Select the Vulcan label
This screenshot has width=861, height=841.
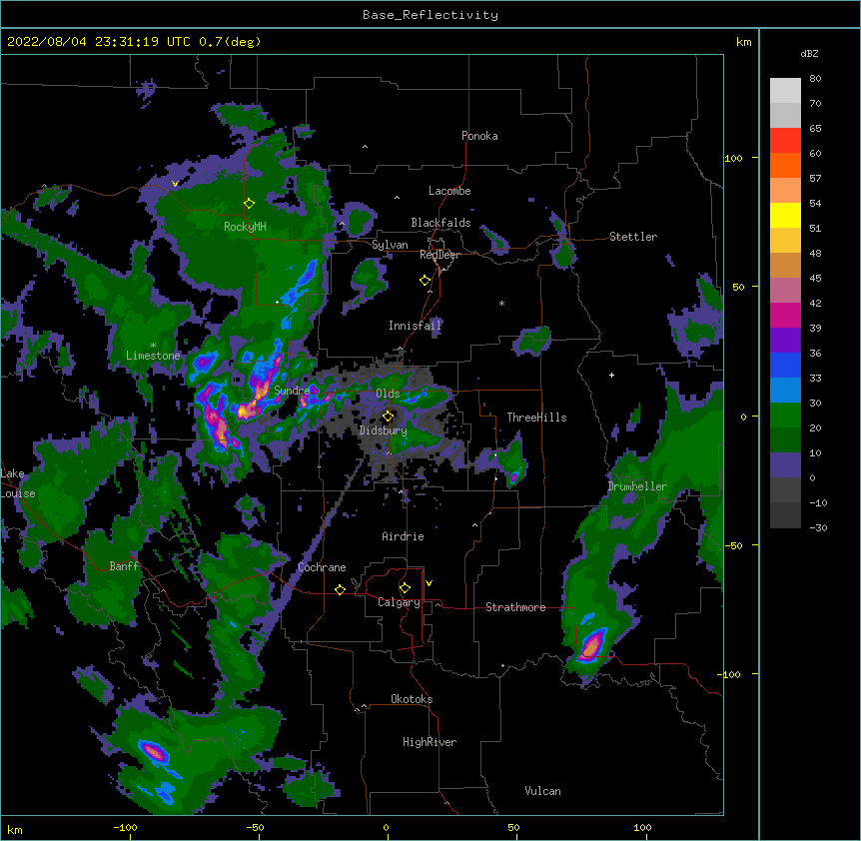tap(542, 791)
